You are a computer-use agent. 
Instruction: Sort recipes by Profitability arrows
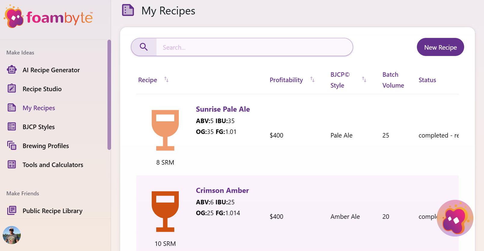point(312,79)
